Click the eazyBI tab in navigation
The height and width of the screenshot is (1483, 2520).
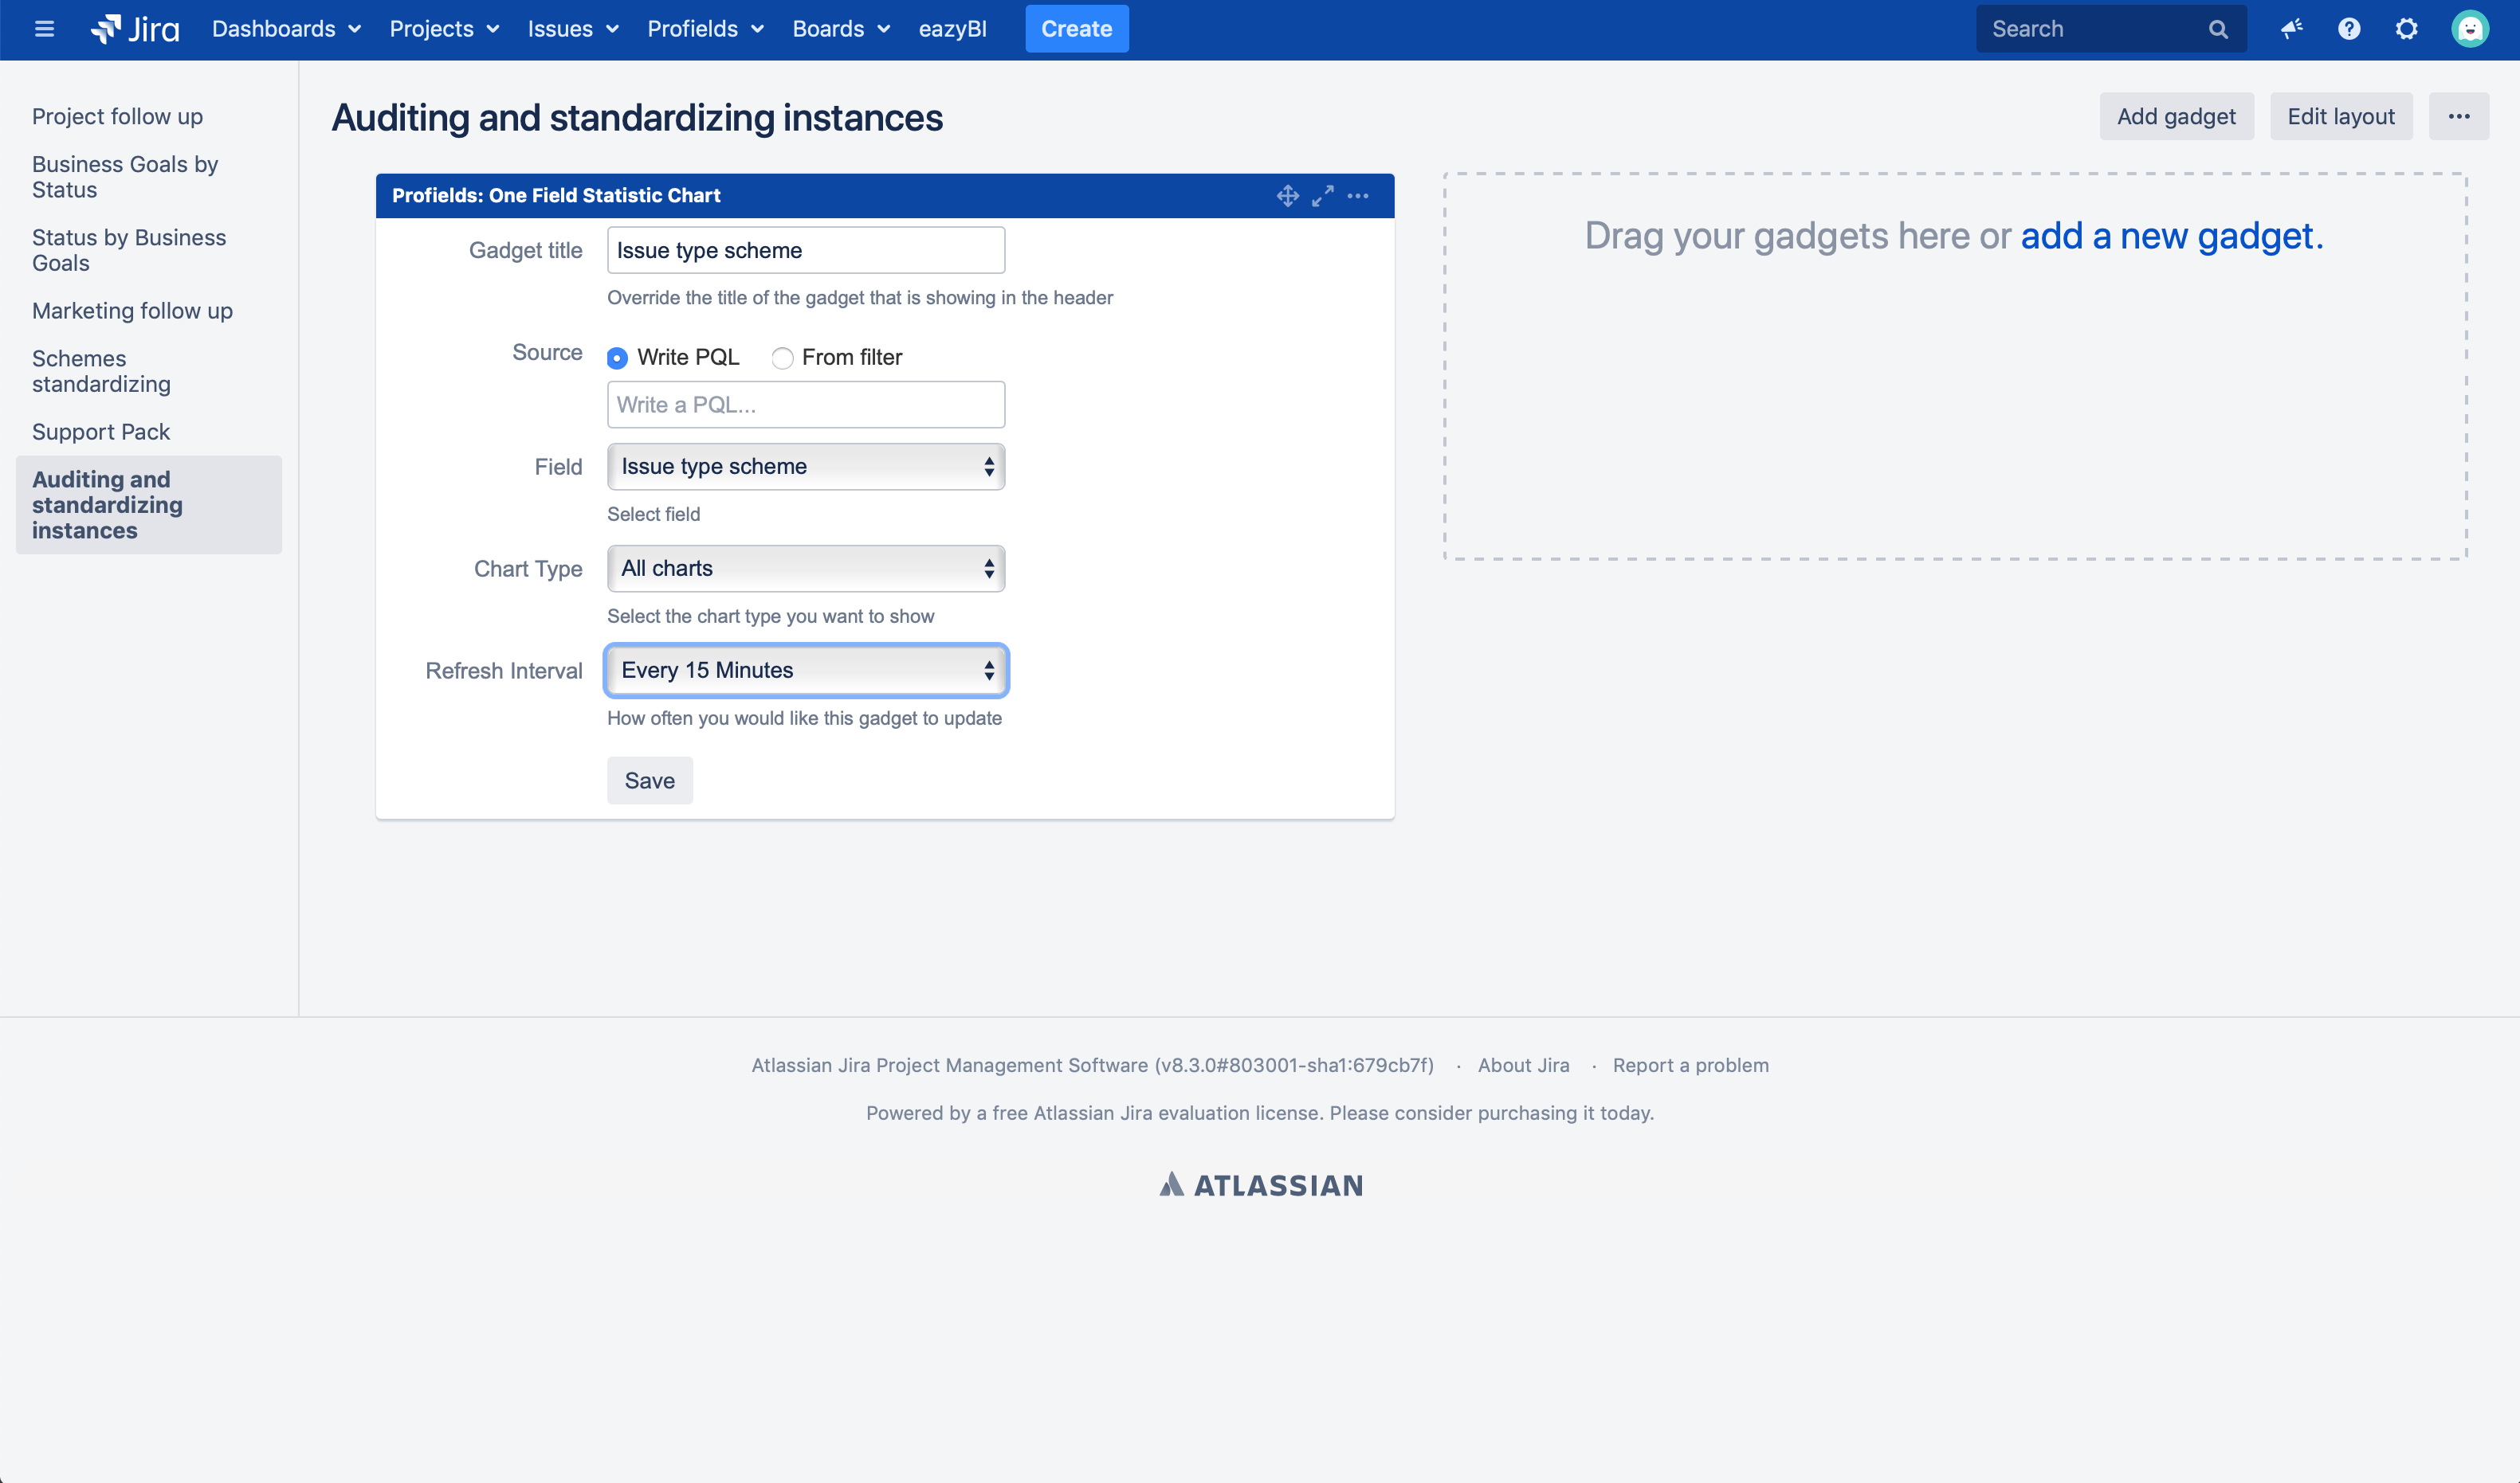[954, 28]
